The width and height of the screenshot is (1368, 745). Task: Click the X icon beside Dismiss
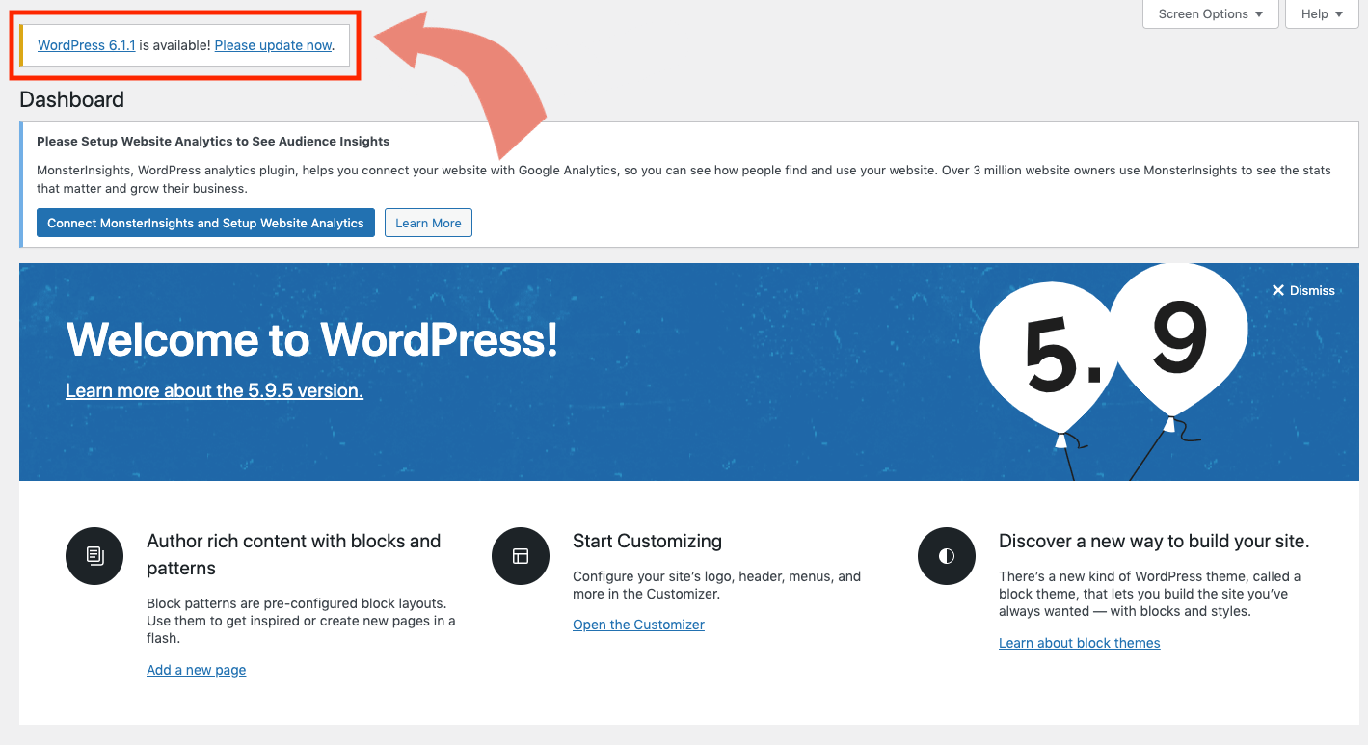pos(1278,289)
